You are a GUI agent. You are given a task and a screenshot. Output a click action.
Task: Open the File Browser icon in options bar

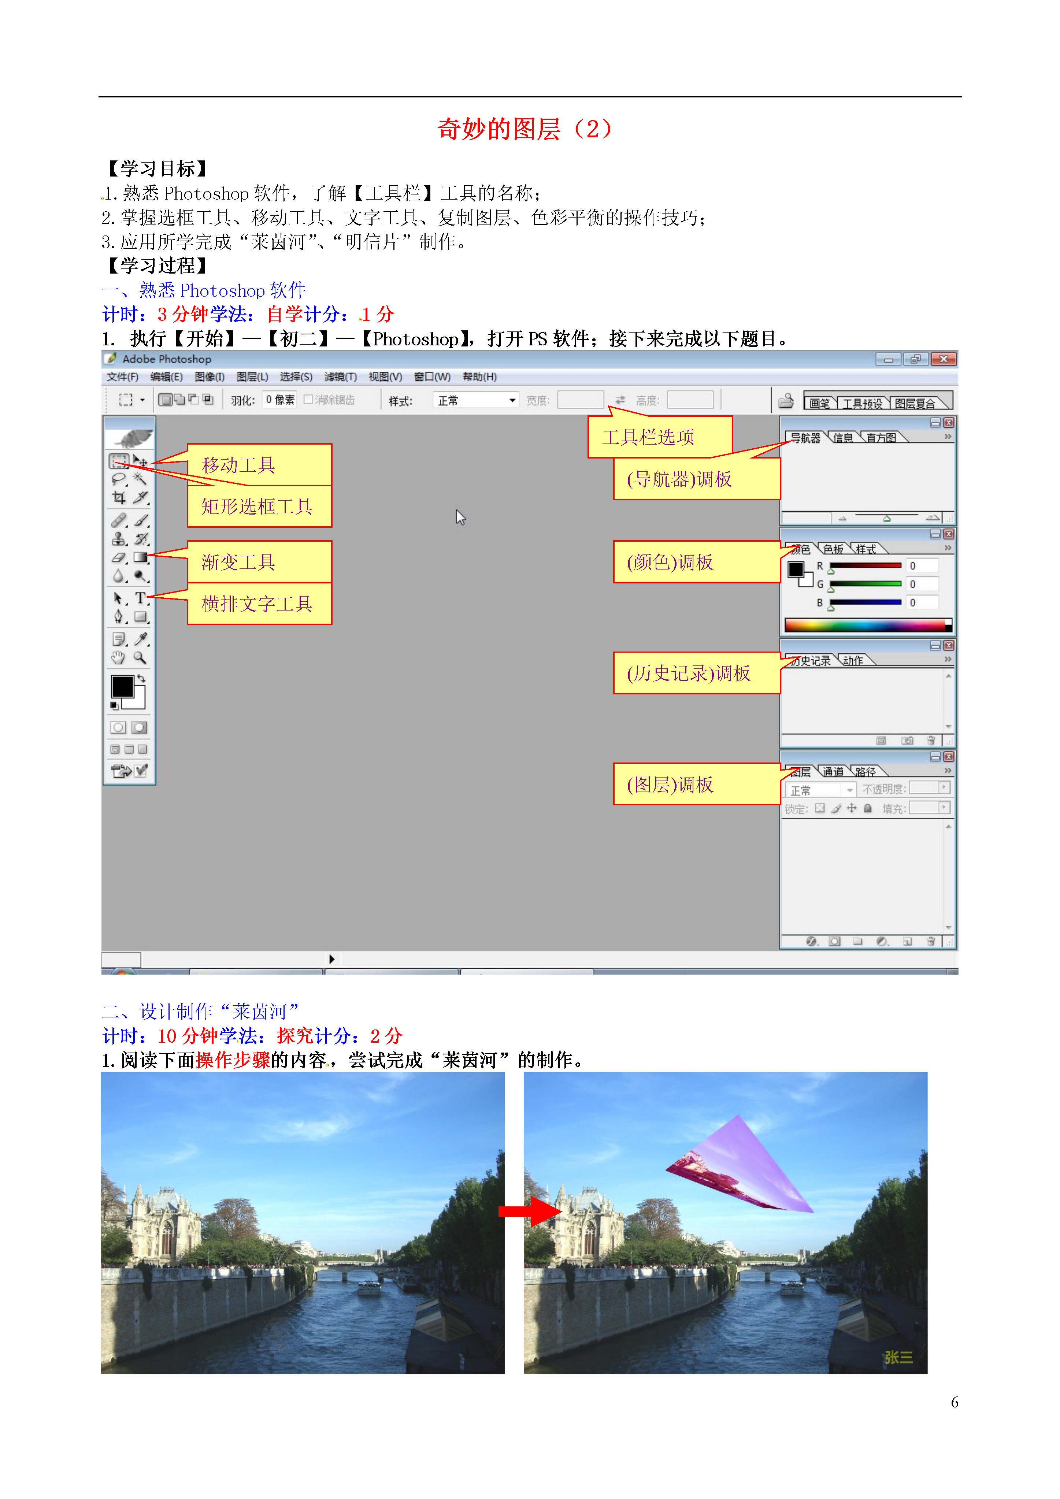point(786,400)
